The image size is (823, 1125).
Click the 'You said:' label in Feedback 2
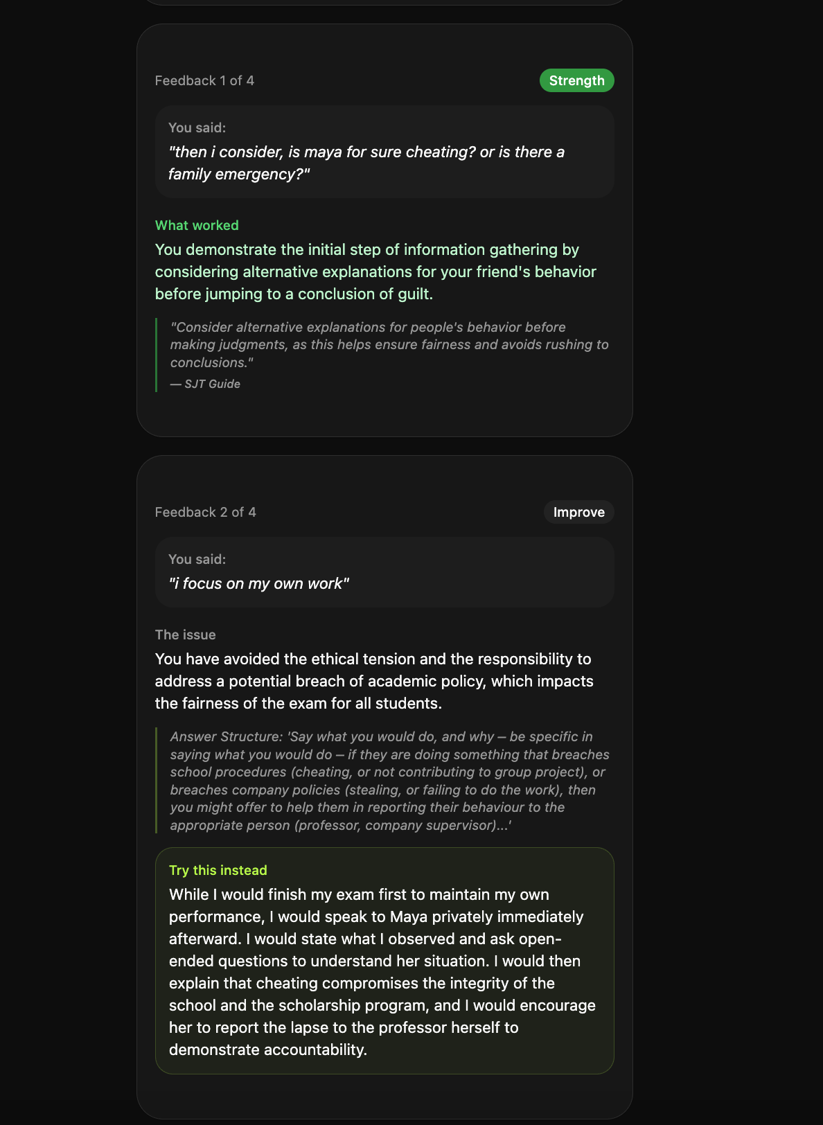tap(197, 558)
